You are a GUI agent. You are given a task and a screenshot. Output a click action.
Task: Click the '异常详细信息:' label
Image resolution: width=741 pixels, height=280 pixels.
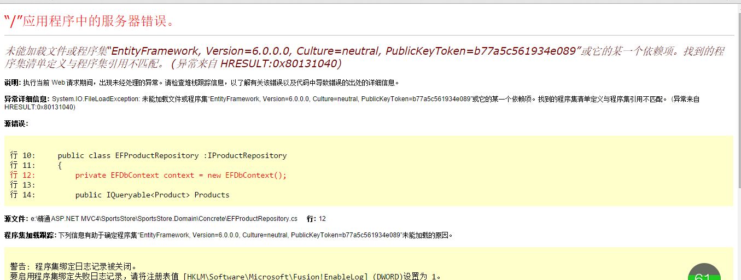coord(27,100)
